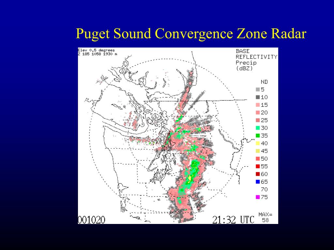
Task: Click the 75 dBZ magenta legend swatch
Action: (x=258, y=197)
